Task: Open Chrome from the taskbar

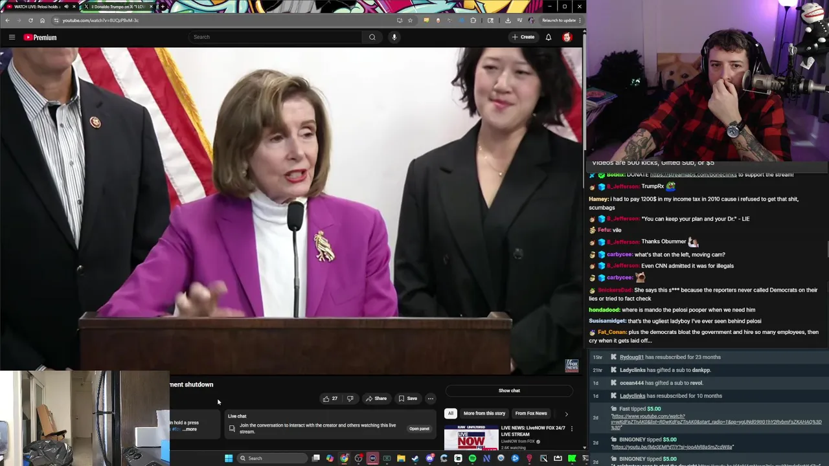Action: point(344,458)
